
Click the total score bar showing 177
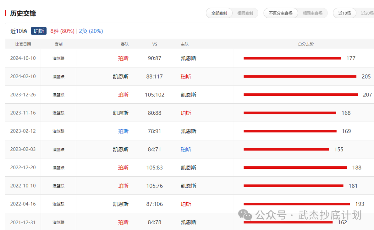tap(292, 58)
